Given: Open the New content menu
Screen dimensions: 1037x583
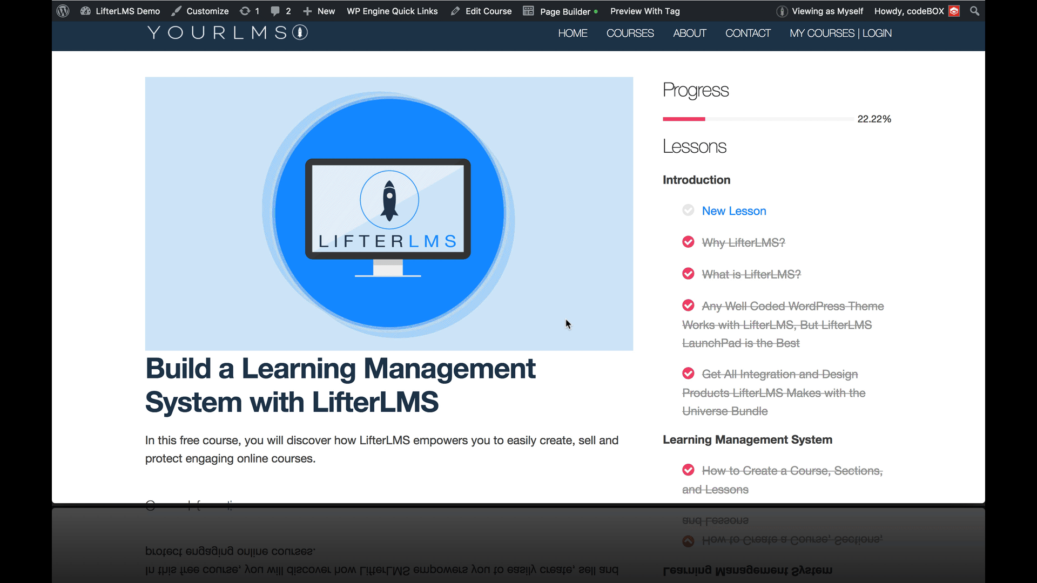Looking at the screenshot, I should click(326, 11).
